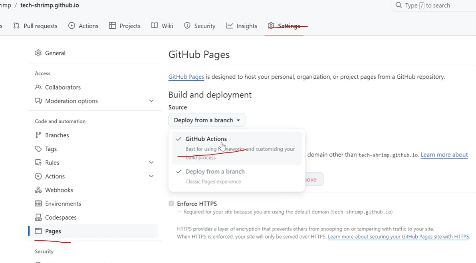The image size is (476, 263).
Task: Click the Moderation options comment icon
Action: click(x=38, y=101)
